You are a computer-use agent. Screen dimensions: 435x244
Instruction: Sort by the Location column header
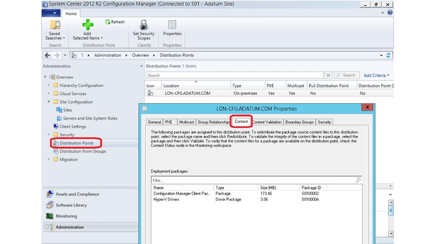[x=196, y=86]
